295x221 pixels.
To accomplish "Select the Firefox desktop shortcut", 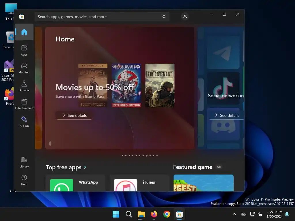I will coord(10,96).
